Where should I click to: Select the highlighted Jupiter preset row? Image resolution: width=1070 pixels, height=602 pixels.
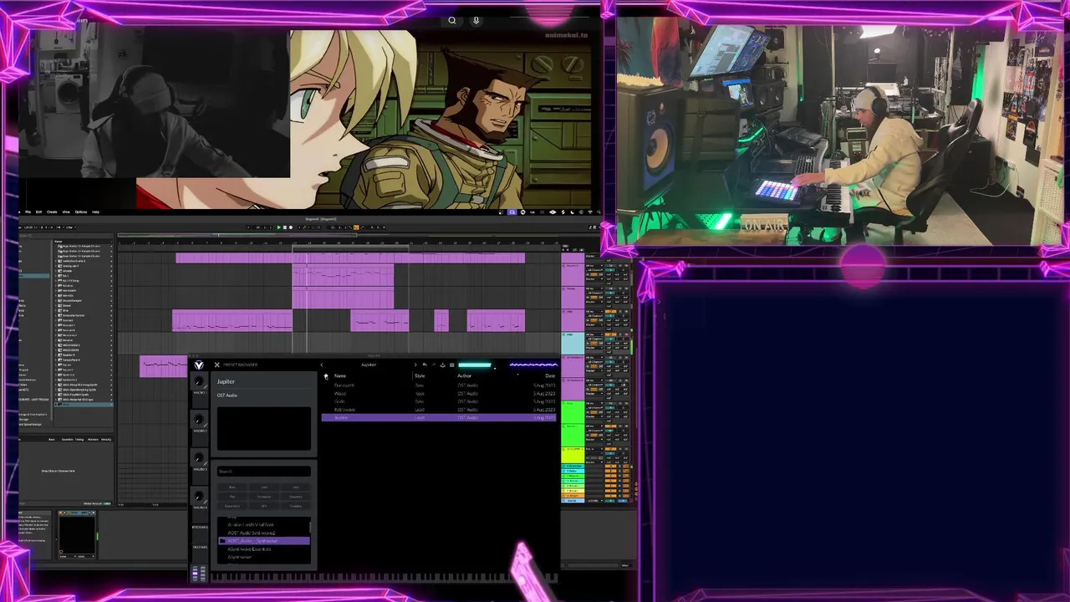point(439,417)
